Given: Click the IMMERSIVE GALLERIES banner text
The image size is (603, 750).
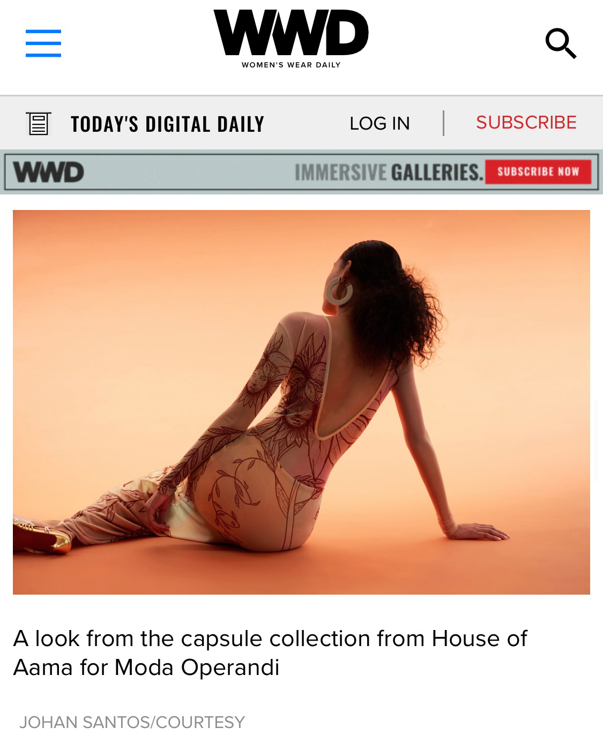Looking at the screenshot, I should tap(389, 172).
